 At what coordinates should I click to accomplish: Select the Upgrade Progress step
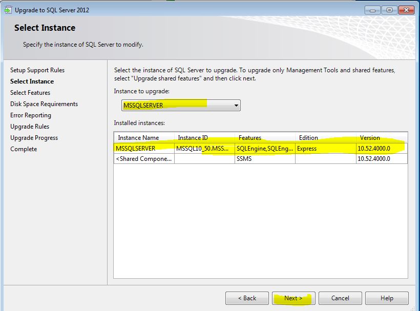pyautogui.click(x=34, y=138)
